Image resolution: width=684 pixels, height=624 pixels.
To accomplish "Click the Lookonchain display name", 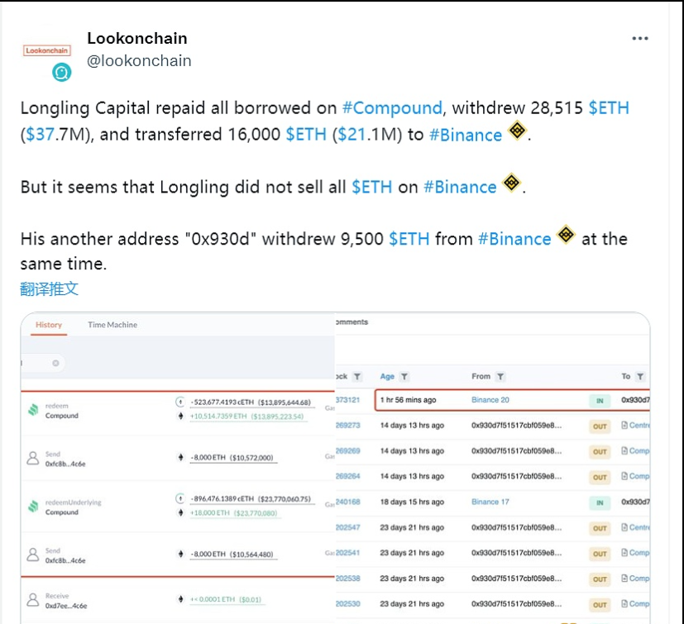I will point(137,38).
